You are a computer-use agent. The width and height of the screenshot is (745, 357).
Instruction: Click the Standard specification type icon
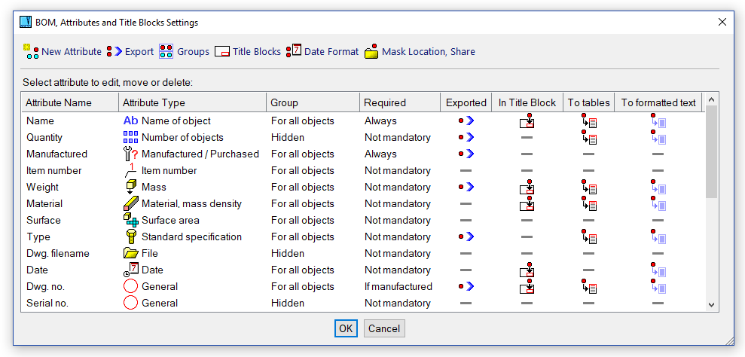point(130,236)
